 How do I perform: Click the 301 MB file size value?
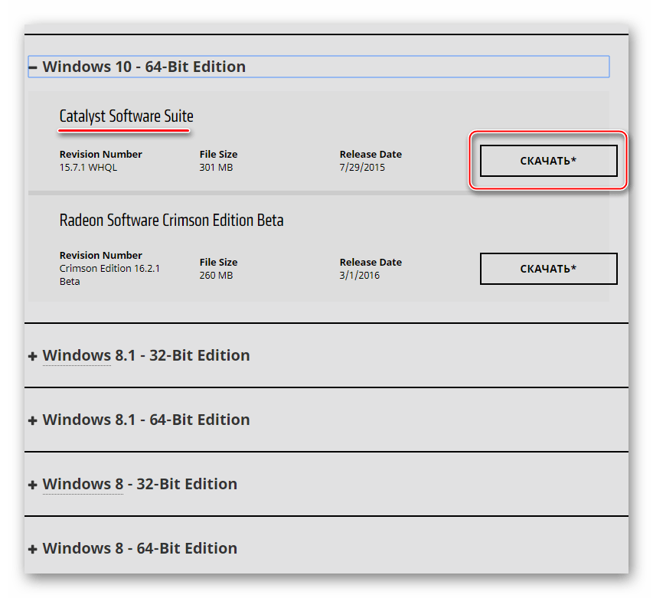(216, 167)
